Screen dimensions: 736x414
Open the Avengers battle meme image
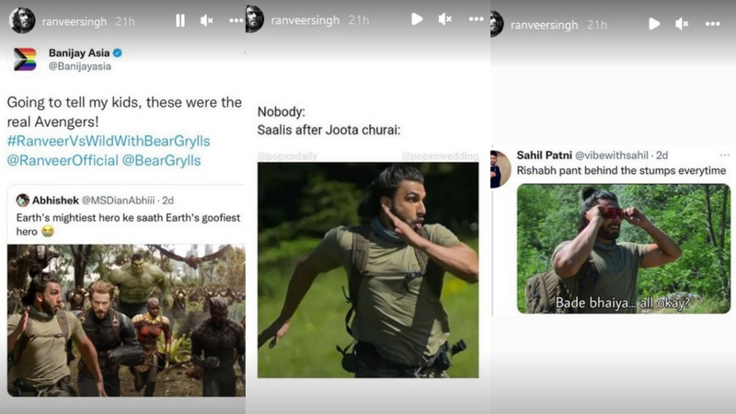[126, 320]
